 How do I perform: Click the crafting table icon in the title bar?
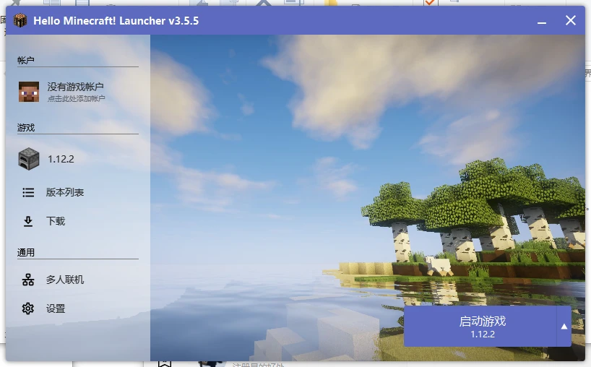20,21
